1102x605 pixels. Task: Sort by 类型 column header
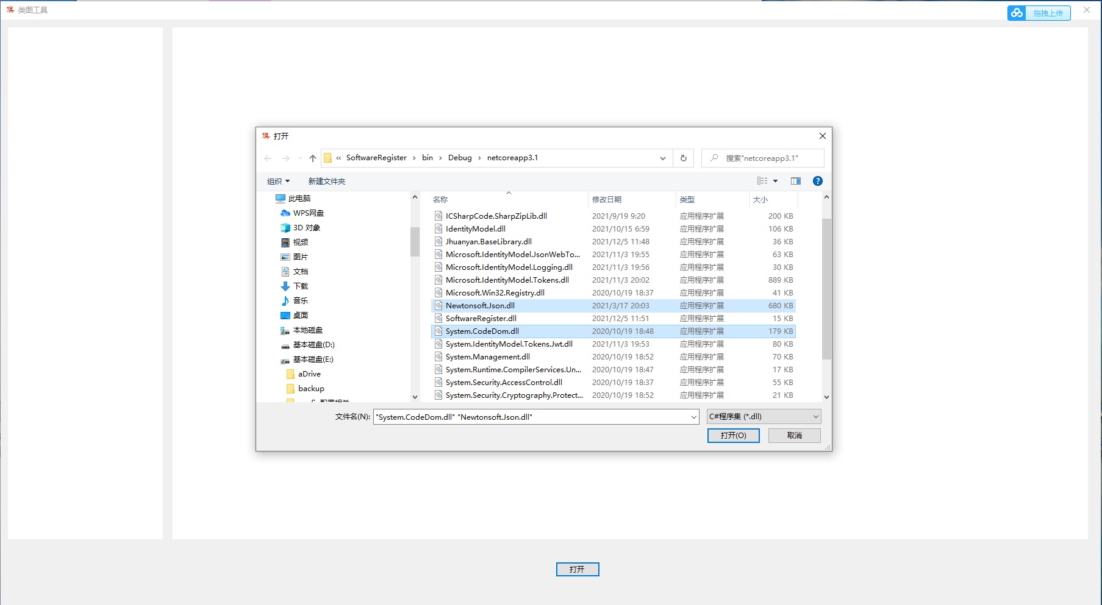click(x=712, y=200)
